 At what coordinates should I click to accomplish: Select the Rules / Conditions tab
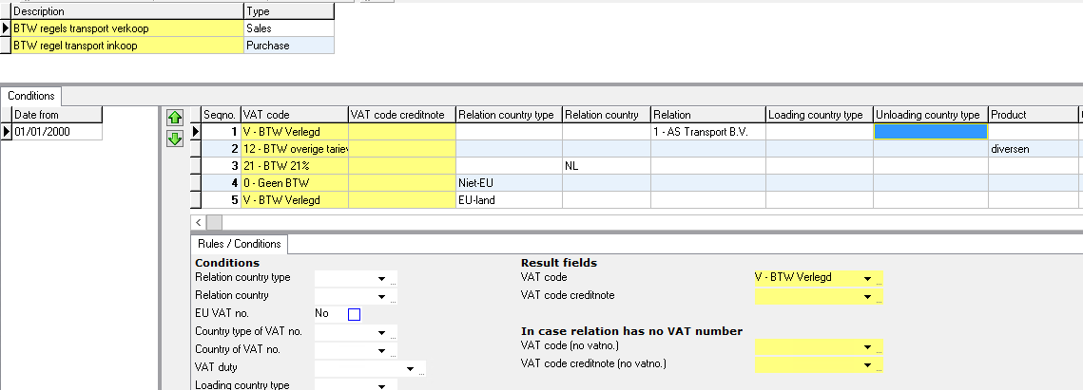pos(239,244)
